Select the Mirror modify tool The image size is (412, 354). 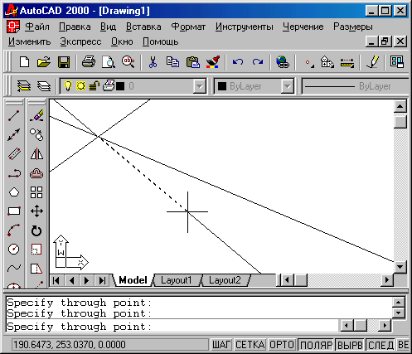point(36,154)
